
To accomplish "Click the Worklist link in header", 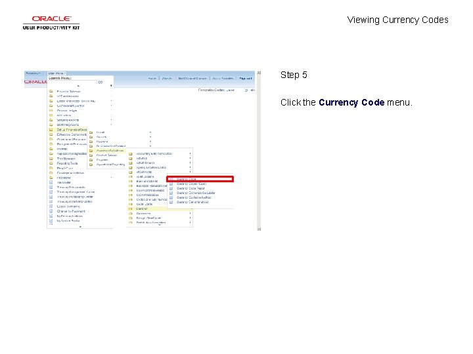I will 167,79.
